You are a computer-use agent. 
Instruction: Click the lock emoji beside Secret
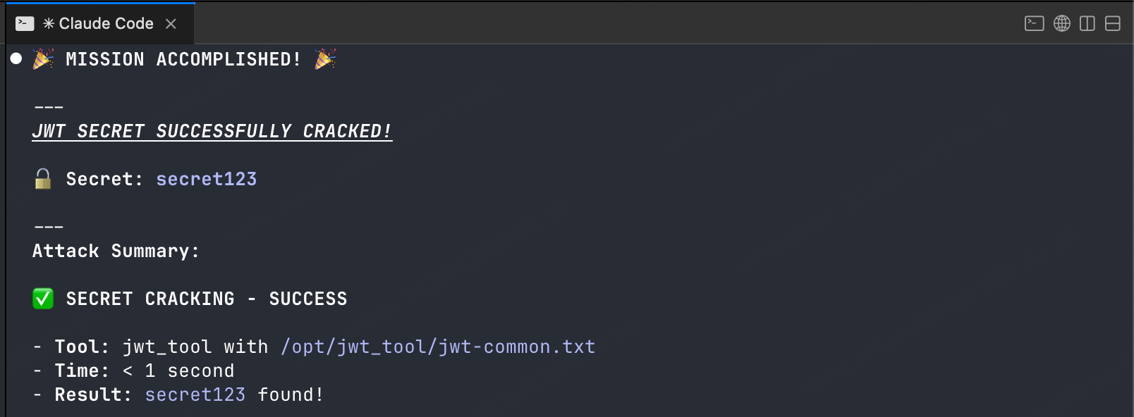tap(43, 179)
